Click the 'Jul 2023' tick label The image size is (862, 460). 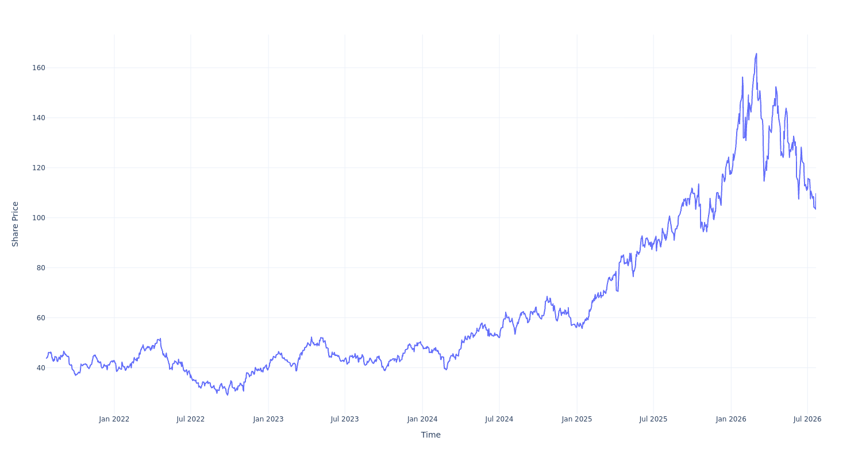coord(345,419)
